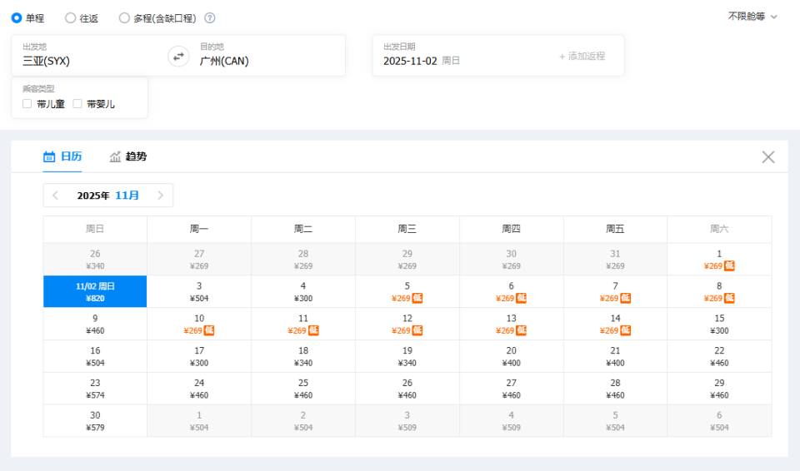Select the 往返 round-trip radio button

click(x=70, y=17)
